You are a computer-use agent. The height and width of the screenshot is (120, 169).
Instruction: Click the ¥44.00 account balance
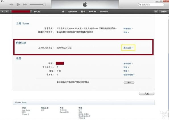pos(37,12)
